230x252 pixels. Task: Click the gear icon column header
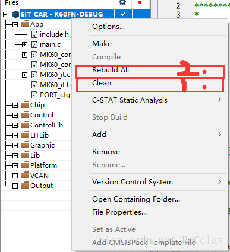pos(122,2)
